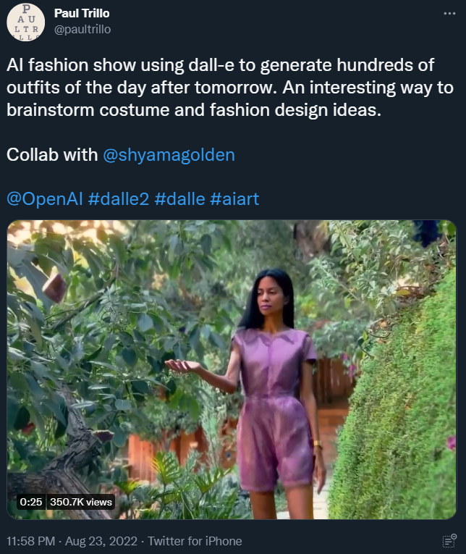Click the tweet context icon at bottom right
The width and height of the screenshot is (466, 554).
449,540
